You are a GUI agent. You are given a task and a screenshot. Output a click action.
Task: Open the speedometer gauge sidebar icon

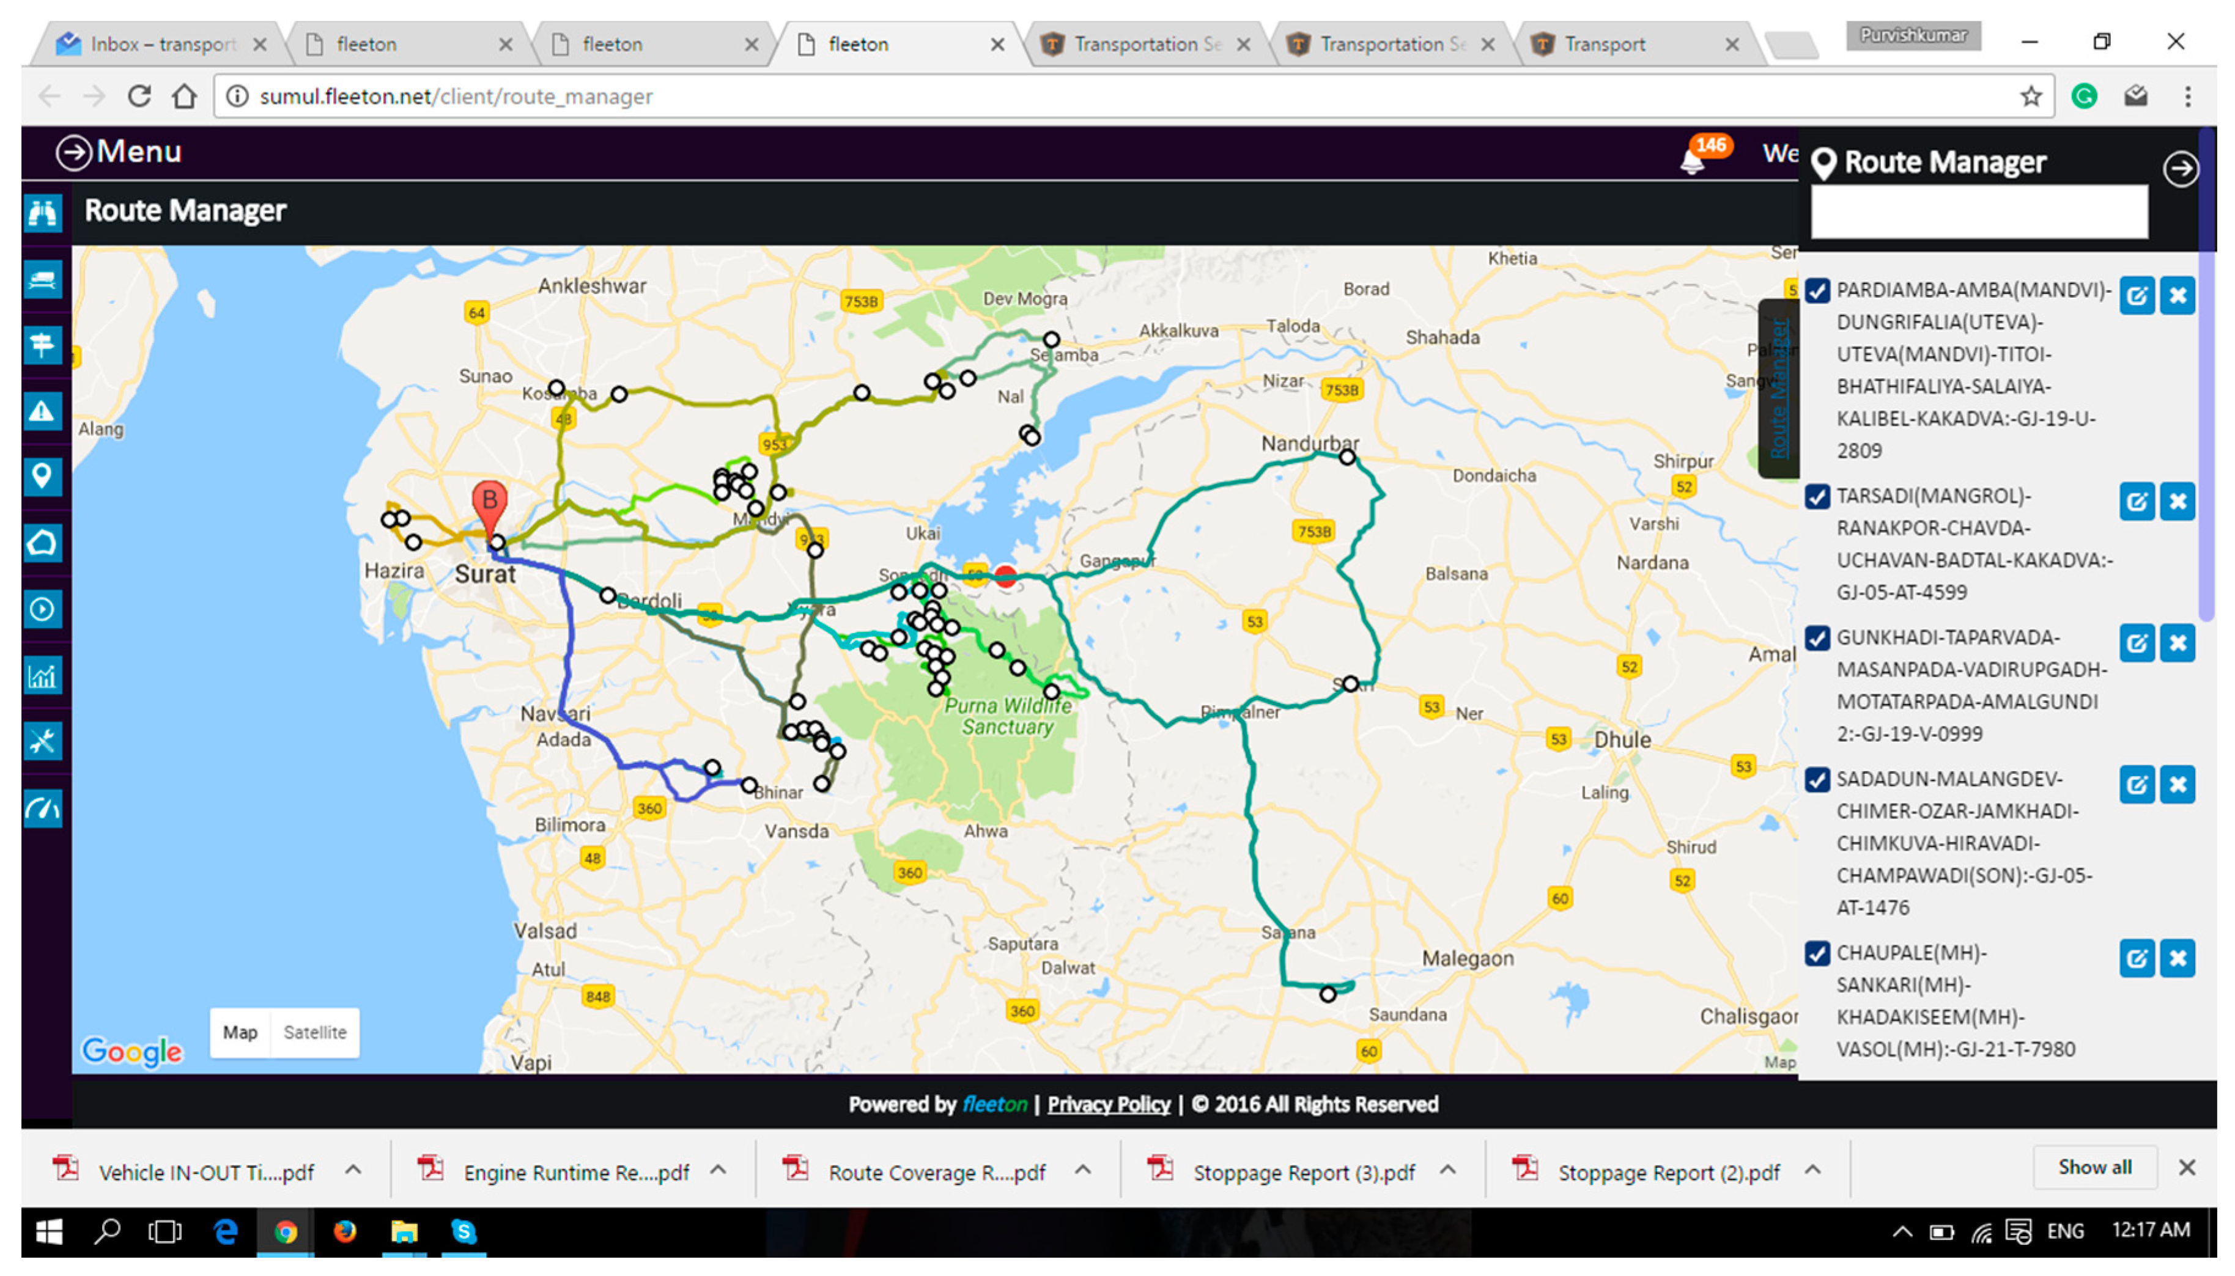(42, 808)
